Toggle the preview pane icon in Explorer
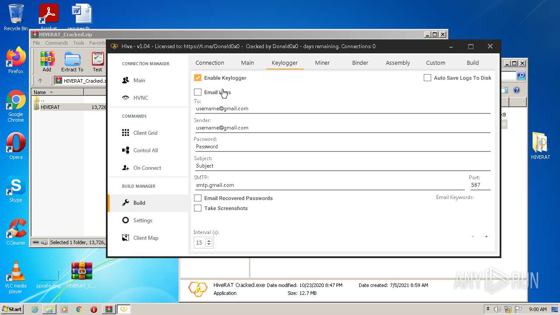This screenshot has height=315, width=560. pos(504,91)
